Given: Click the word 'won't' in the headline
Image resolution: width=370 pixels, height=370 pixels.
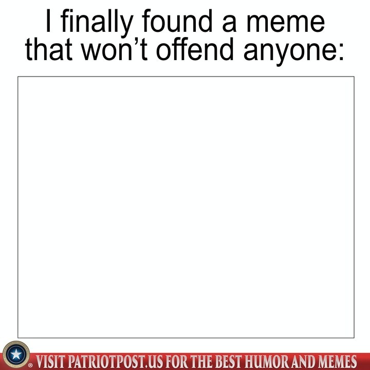Looking at the screenshot, I should (x=115, y=49).
